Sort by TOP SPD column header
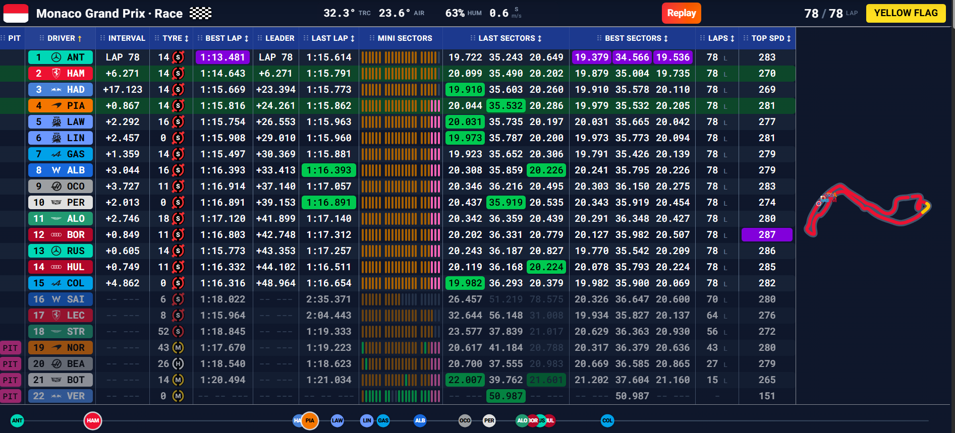This screenshot has width=955, height=433. click(x=767, y=38)
